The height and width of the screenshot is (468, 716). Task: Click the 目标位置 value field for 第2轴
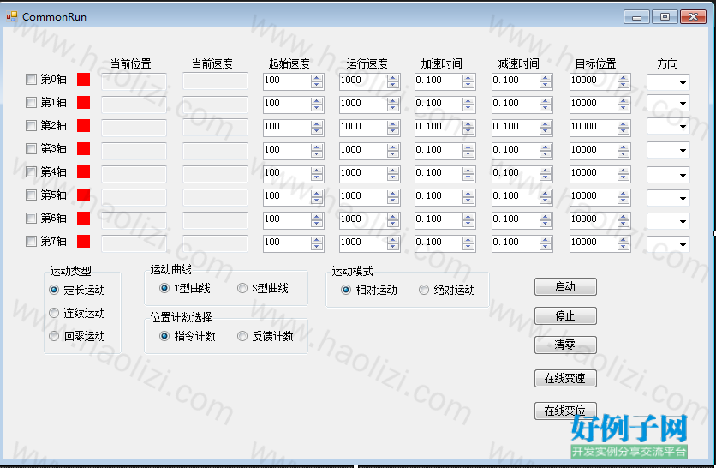point(594,127)
